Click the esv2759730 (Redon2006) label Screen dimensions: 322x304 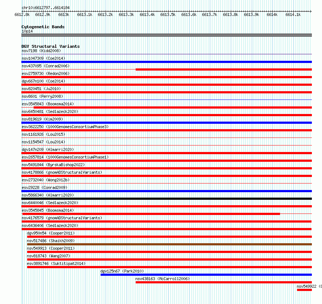[x=46, y=73]
